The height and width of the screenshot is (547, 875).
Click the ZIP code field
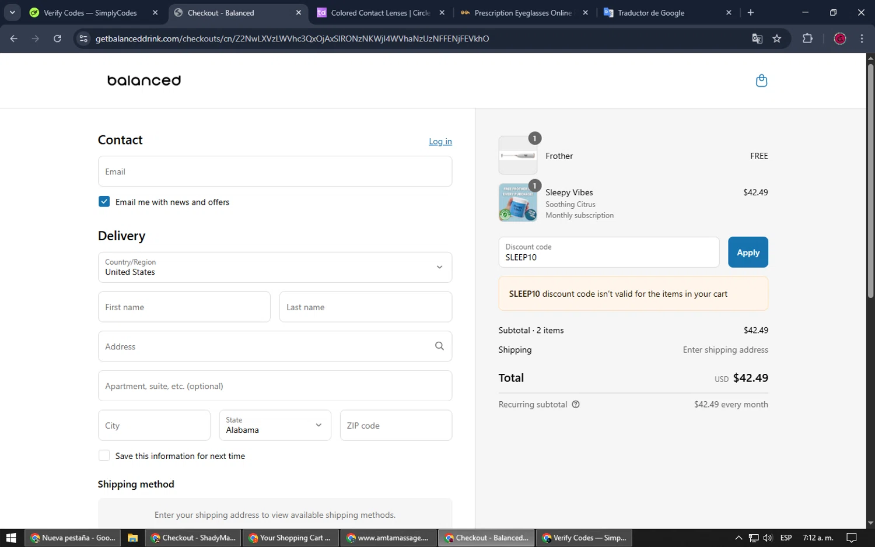tap(396, 425)
